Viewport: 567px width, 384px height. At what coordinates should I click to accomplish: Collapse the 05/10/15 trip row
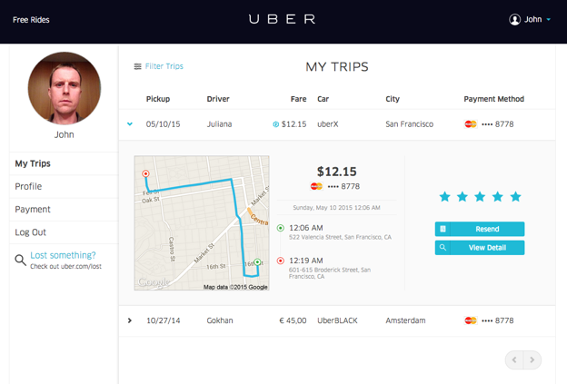coord(130,124)
